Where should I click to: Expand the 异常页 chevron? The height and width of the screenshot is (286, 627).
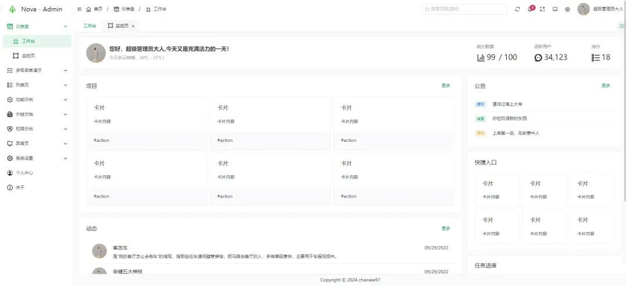[x=66, y=144]
